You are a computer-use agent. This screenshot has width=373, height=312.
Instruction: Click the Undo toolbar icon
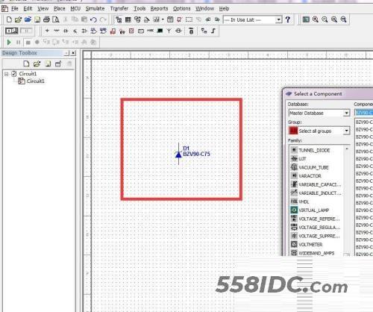(93, 19)
